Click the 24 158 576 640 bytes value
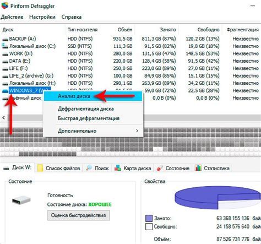The image size is (261, 244). (233, 226)
